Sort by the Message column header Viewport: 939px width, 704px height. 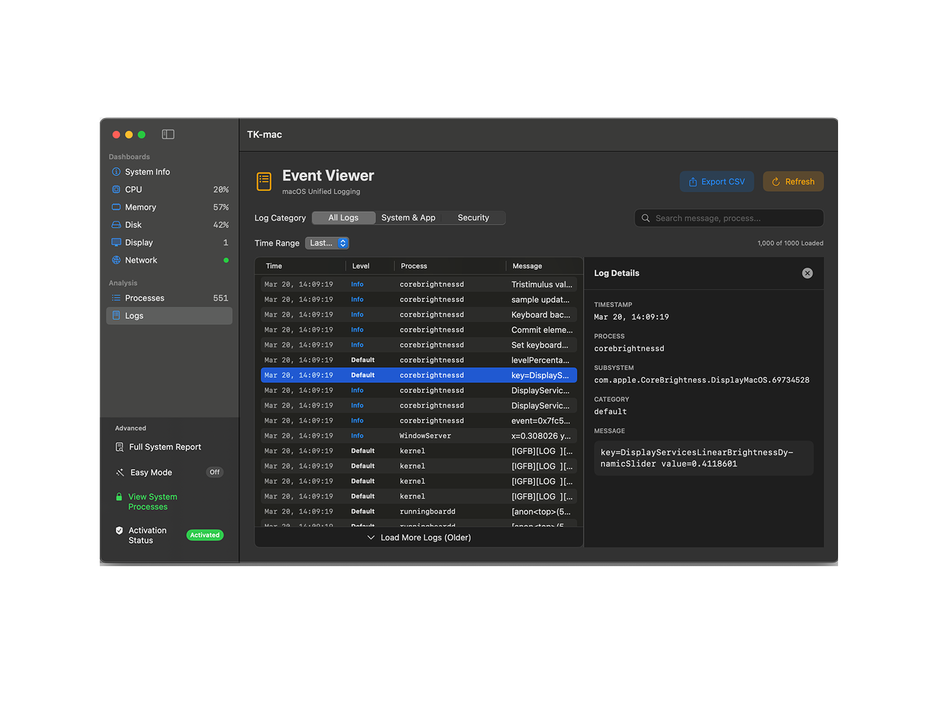click(527, 266)
